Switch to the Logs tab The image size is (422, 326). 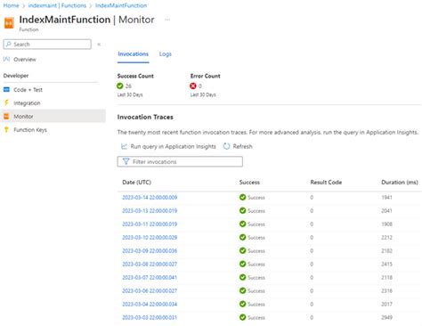(165, 54)
